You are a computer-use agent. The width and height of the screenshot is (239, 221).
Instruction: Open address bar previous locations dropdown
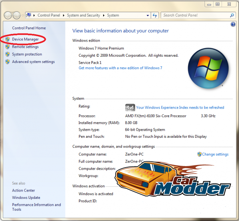(148, 15)
